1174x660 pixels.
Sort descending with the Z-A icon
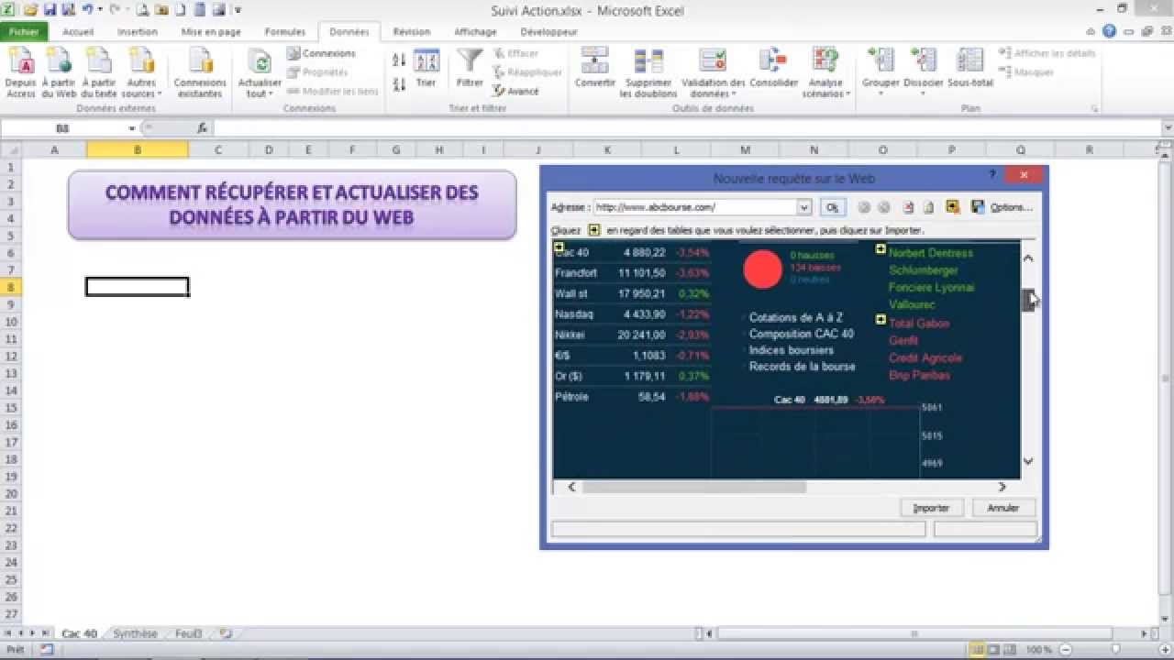tap(399, 84)
